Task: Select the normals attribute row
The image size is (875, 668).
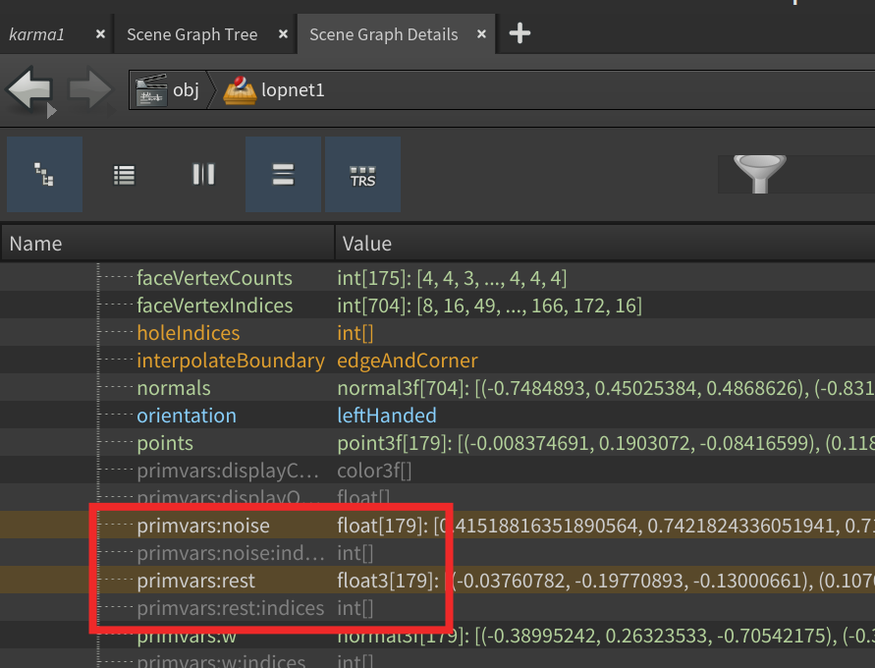Action: (x=438, y=388)
